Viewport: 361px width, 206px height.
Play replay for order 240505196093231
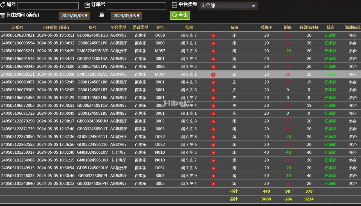pyautogui.click(x=213, y=51)
